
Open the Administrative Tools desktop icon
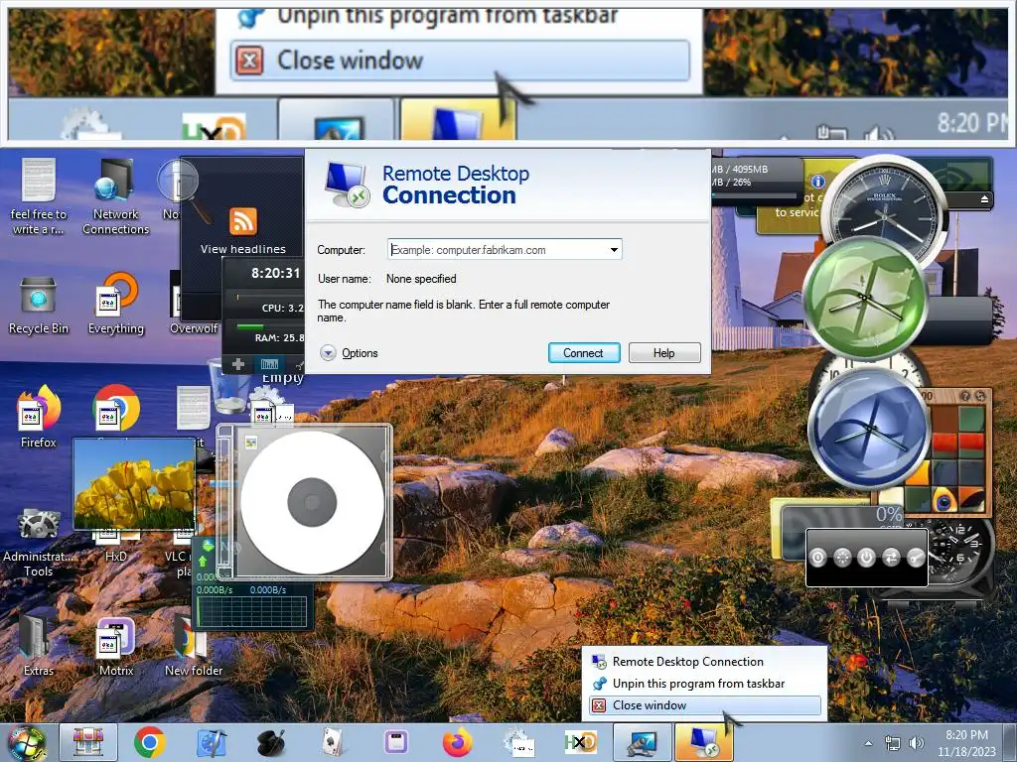(x=38, y=543)
